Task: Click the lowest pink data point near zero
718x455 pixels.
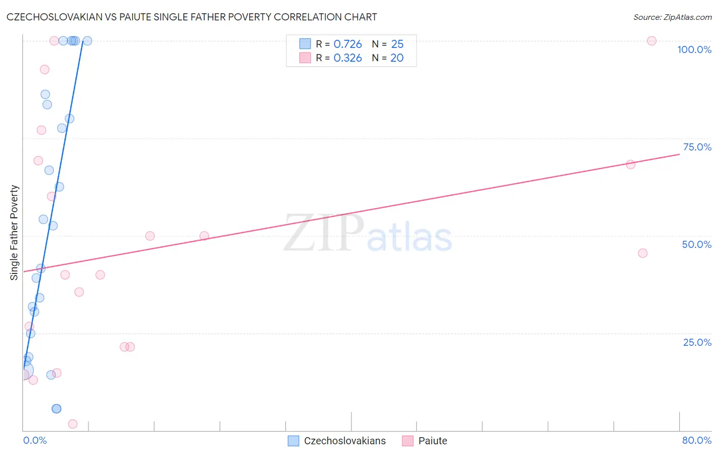Action: coord(73,424)
